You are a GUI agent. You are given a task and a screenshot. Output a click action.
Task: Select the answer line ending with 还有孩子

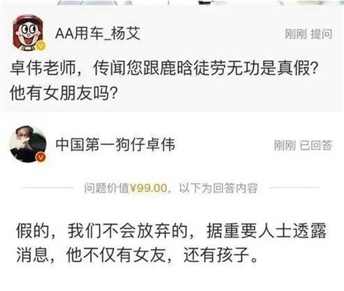(x=137, y=255)
